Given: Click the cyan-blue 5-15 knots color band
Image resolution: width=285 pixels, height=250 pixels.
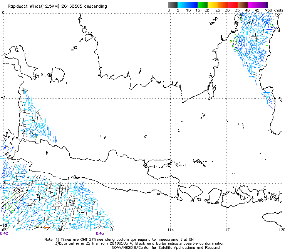Looking at the screenshot, I should [x=188, y=5].
